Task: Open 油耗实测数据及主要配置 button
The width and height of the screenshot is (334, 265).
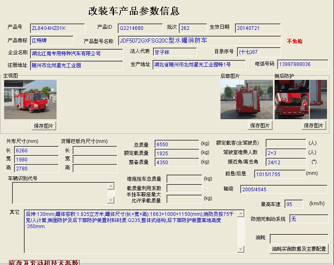Action: (299, 249)
